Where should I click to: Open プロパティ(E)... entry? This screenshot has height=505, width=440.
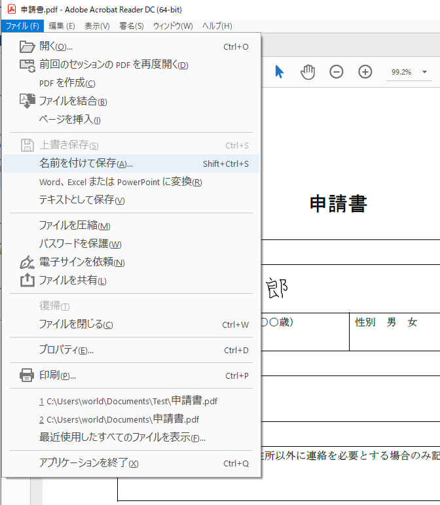131,350
